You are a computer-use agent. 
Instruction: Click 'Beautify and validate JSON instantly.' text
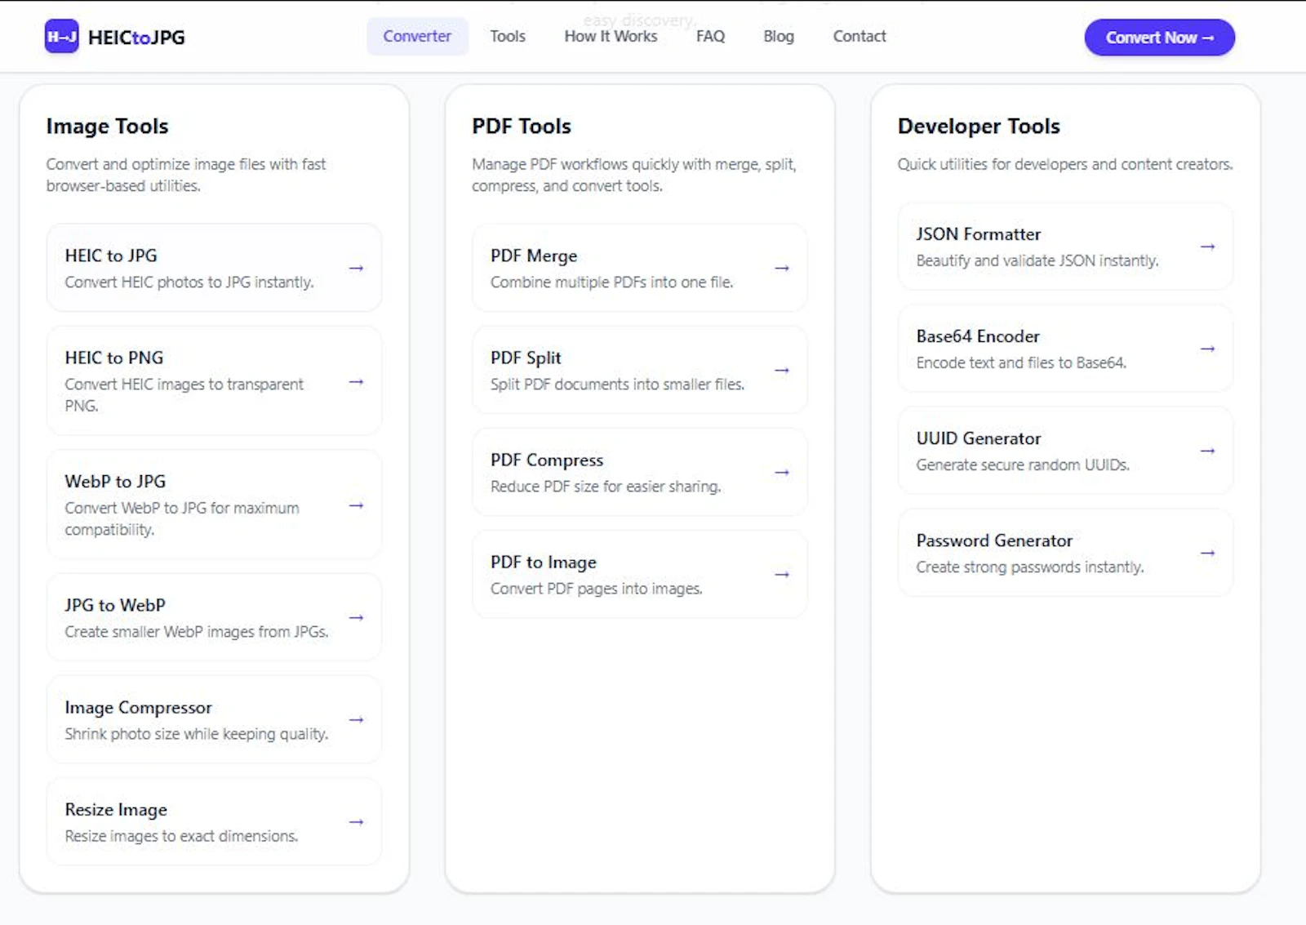[1037, 260]
